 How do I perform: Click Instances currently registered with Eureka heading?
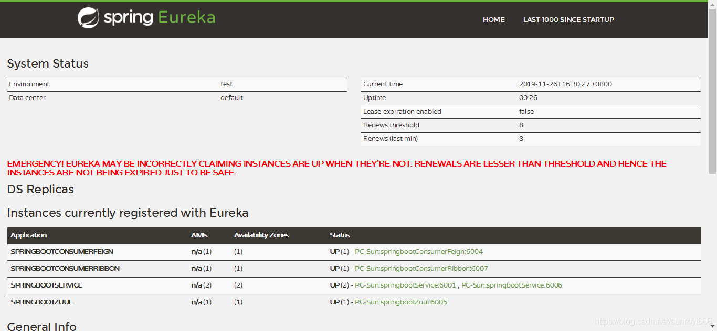click(128, 213)
